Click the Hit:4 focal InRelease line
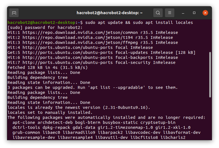 click(x=80, y=47)
